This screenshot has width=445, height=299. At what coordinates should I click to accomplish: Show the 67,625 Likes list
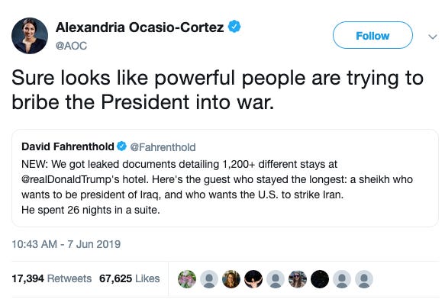click(x=130, y=278)
